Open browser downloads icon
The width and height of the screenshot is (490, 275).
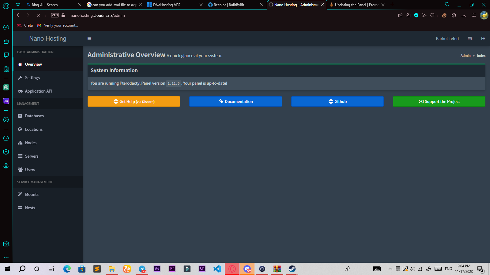tap(464, 15)
